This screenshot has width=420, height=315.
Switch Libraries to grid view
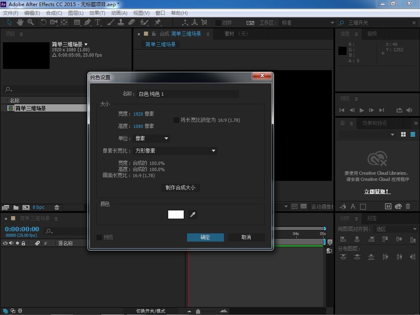403,135
